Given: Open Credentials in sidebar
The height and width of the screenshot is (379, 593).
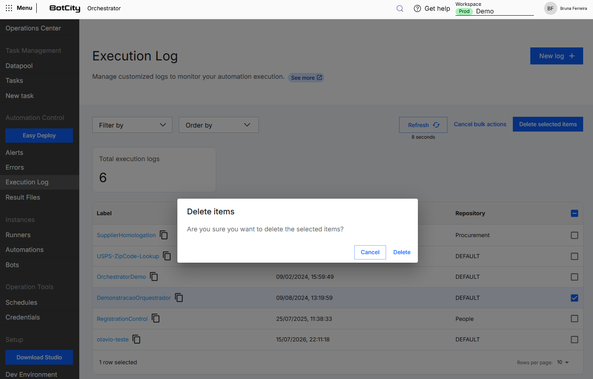Looking at the screenshot, I should click(x=23, y=317).
